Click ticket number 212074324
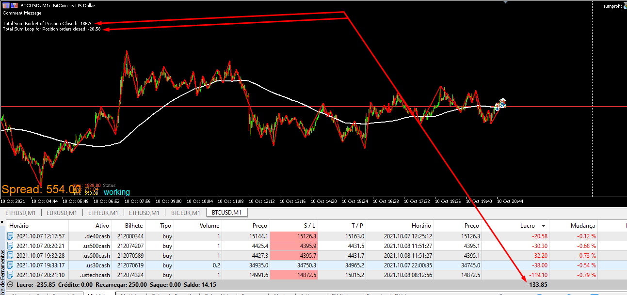 [x=130, y=275]
